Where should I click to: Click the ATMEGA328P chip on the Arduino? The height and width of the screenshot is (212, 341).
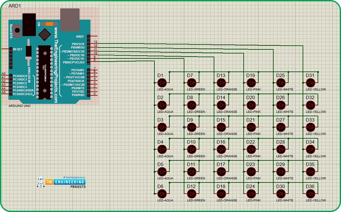coord(45,72)
